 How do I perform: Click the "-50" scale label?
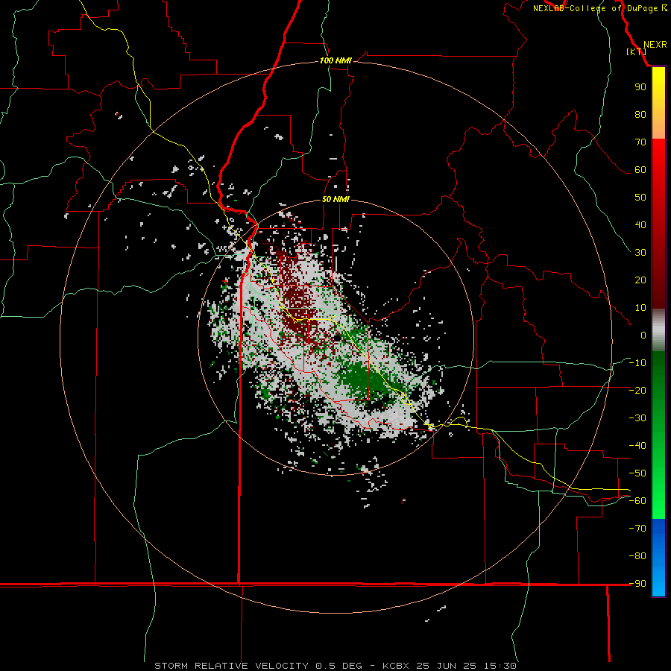pyautogui.click(x=637, y=473)
